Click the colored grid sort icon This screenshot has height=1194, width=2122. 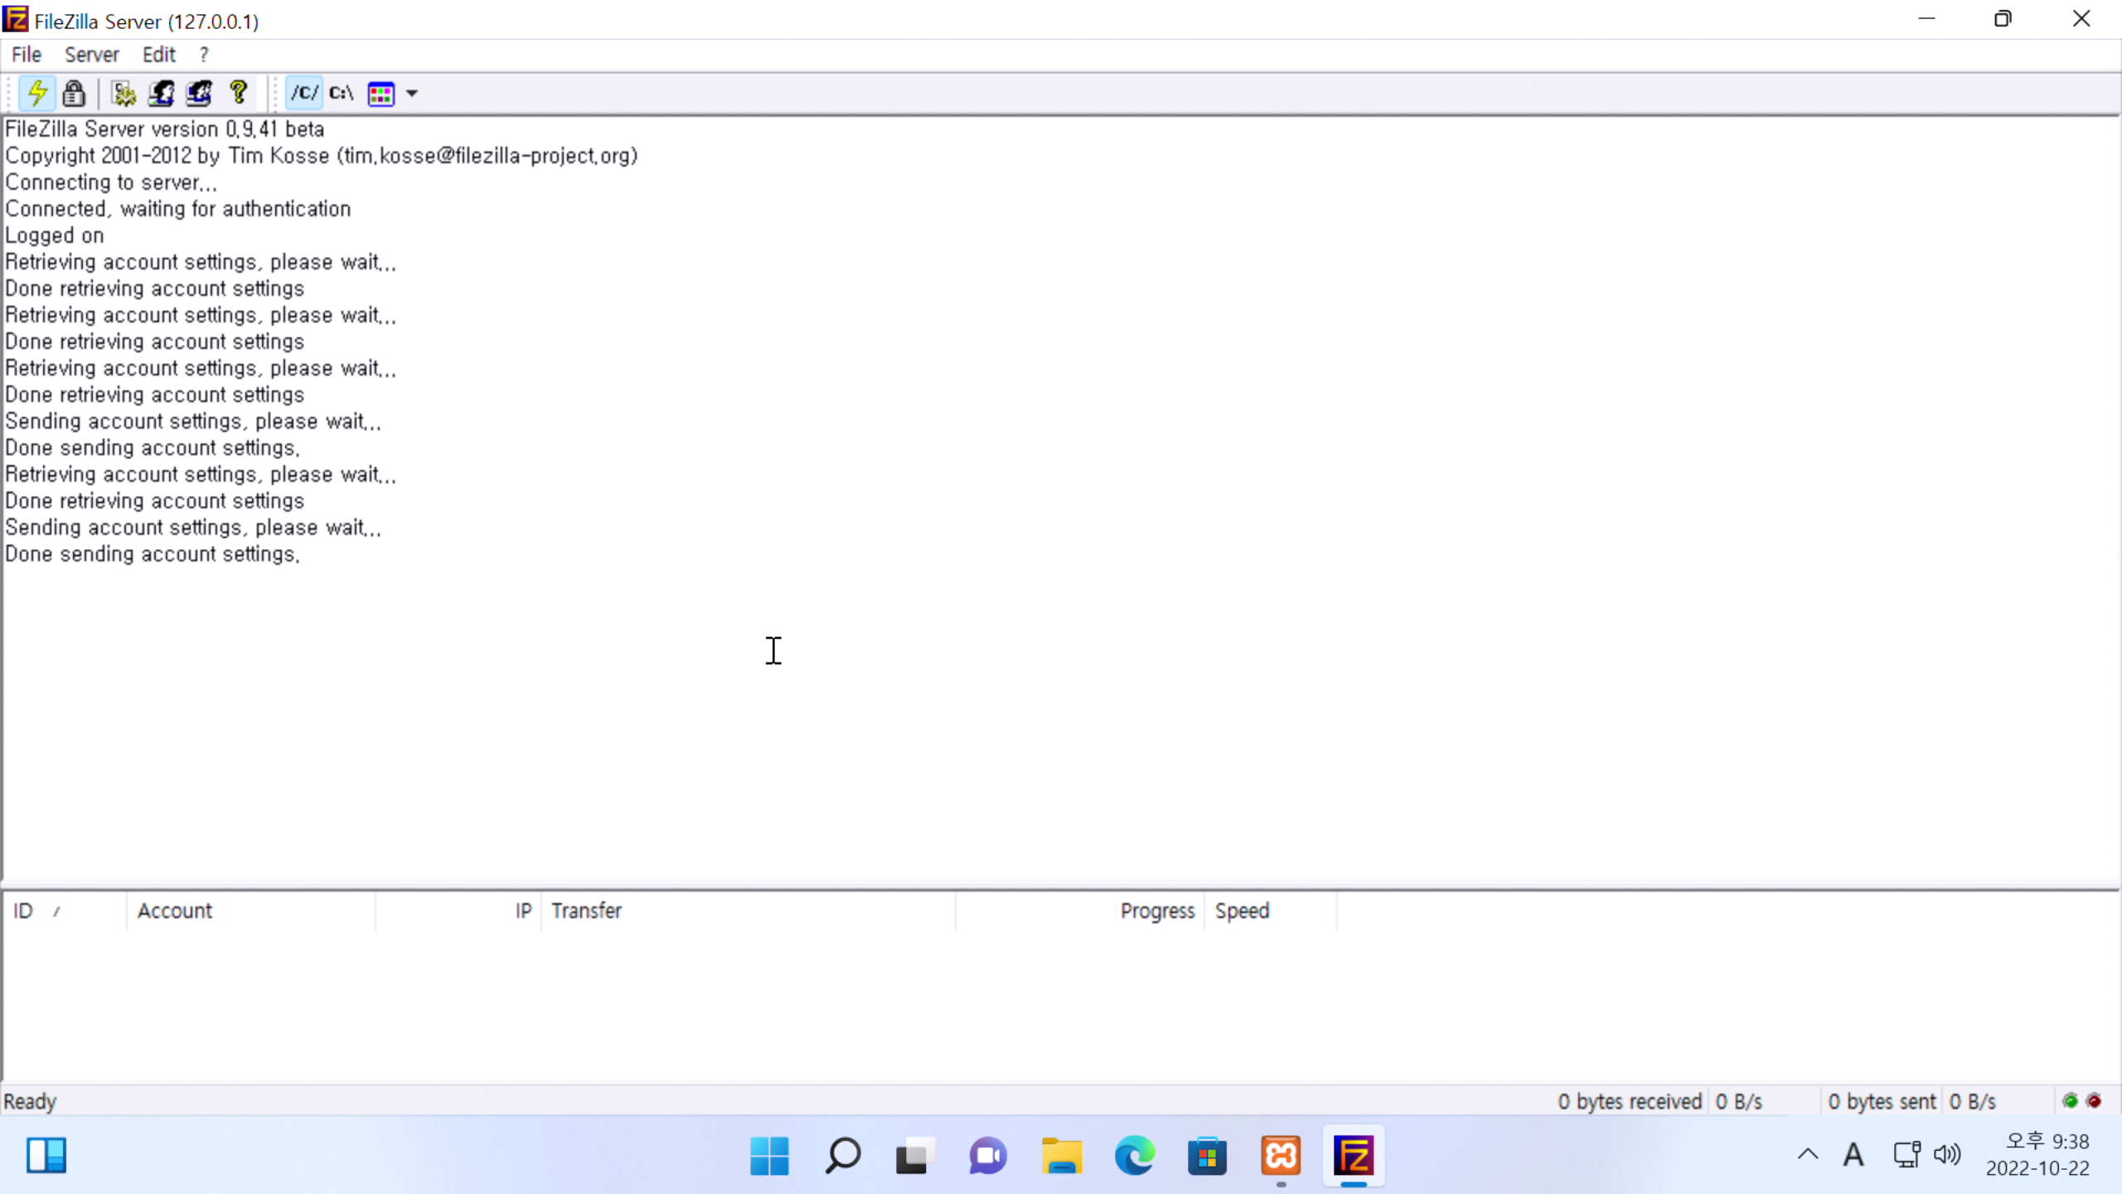[x=381, y=94]
